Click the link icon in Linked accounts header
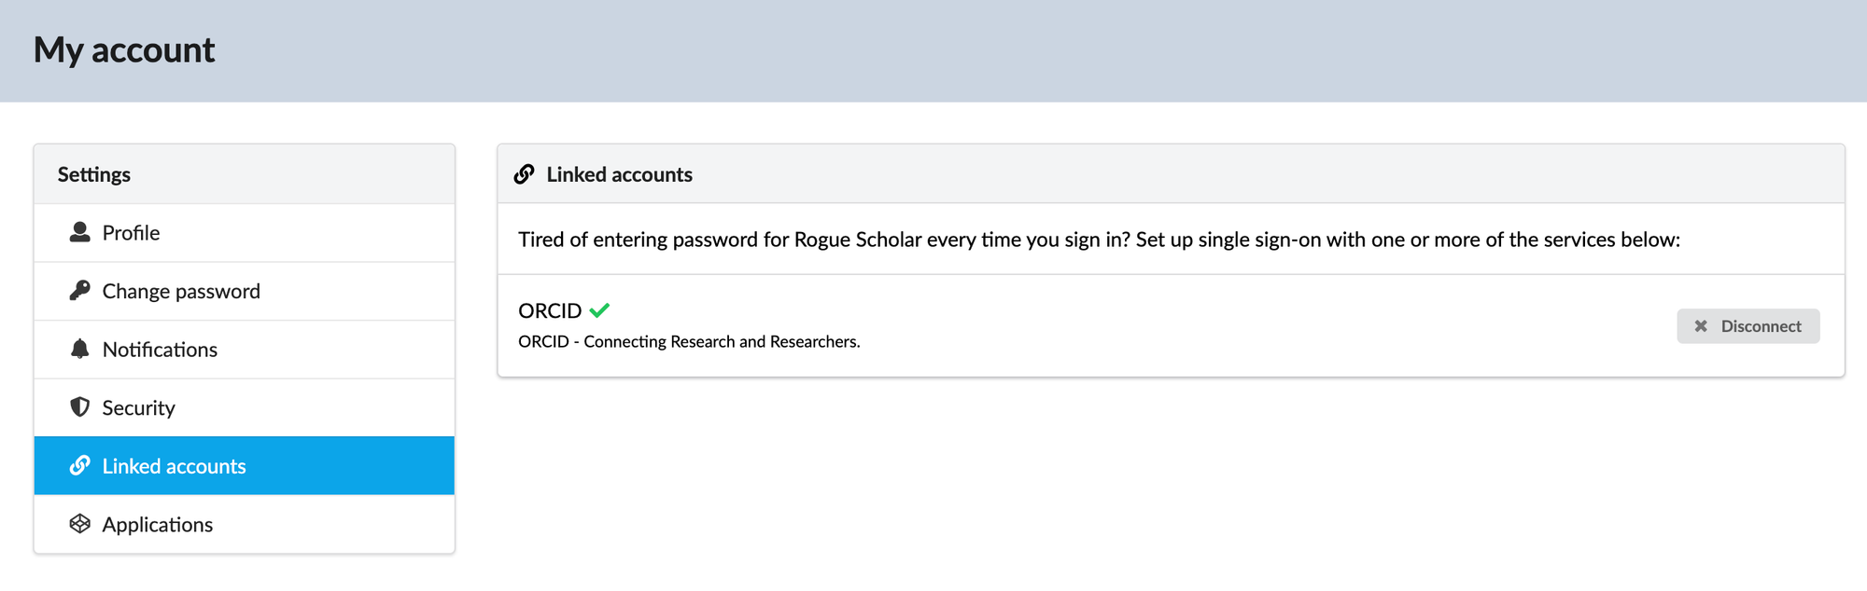Screen dimensions: 1867x591 coord(525,174)
